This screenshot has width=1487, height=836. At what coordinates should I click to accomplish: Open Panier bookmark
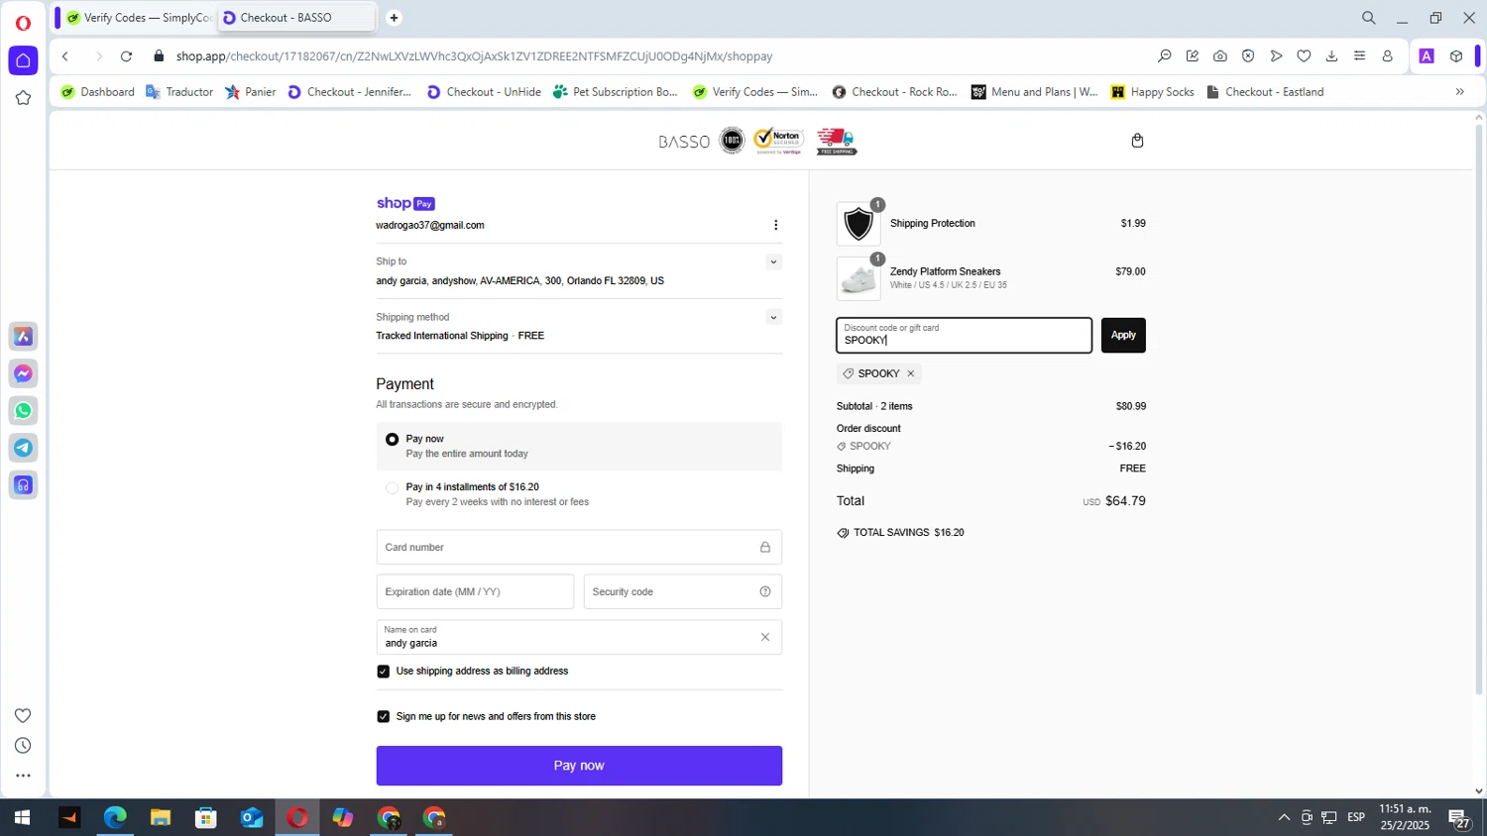(251, 92)
